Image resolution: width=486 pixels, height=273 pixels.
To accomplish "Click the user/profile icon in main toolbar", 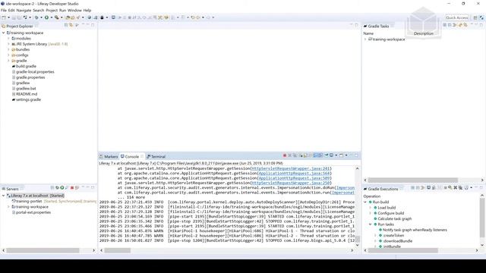I will point(102,17).
